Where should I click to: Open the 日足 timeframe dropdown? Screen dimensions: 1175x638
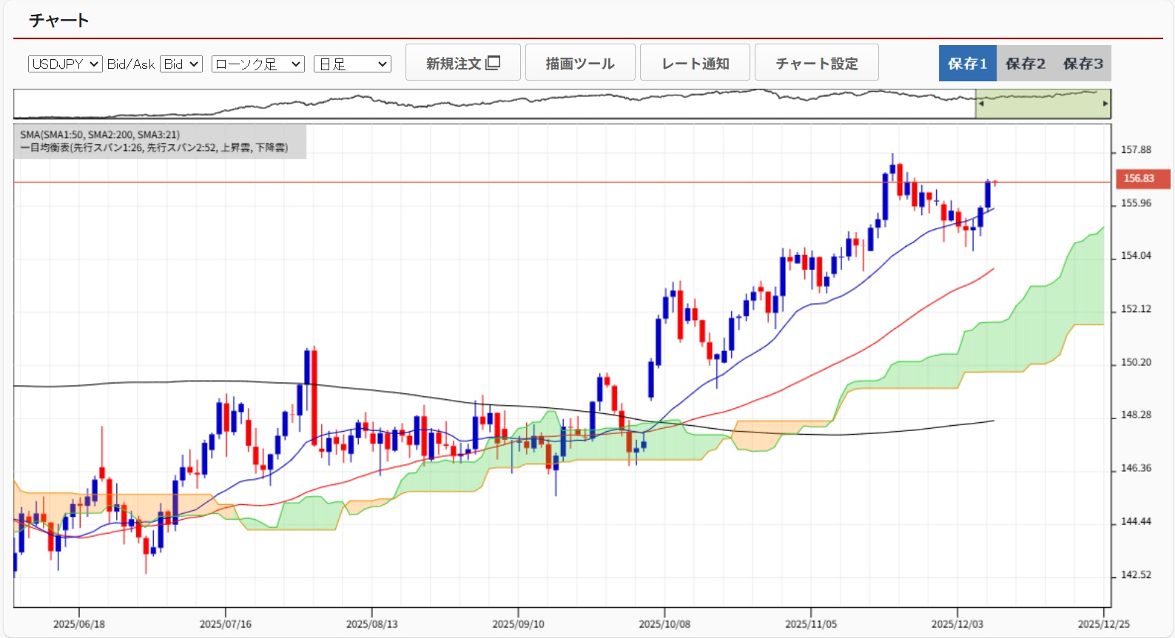pos(352,64)
